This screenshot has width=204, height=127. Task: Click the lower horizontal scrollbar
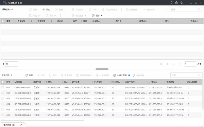click(42, 121)
